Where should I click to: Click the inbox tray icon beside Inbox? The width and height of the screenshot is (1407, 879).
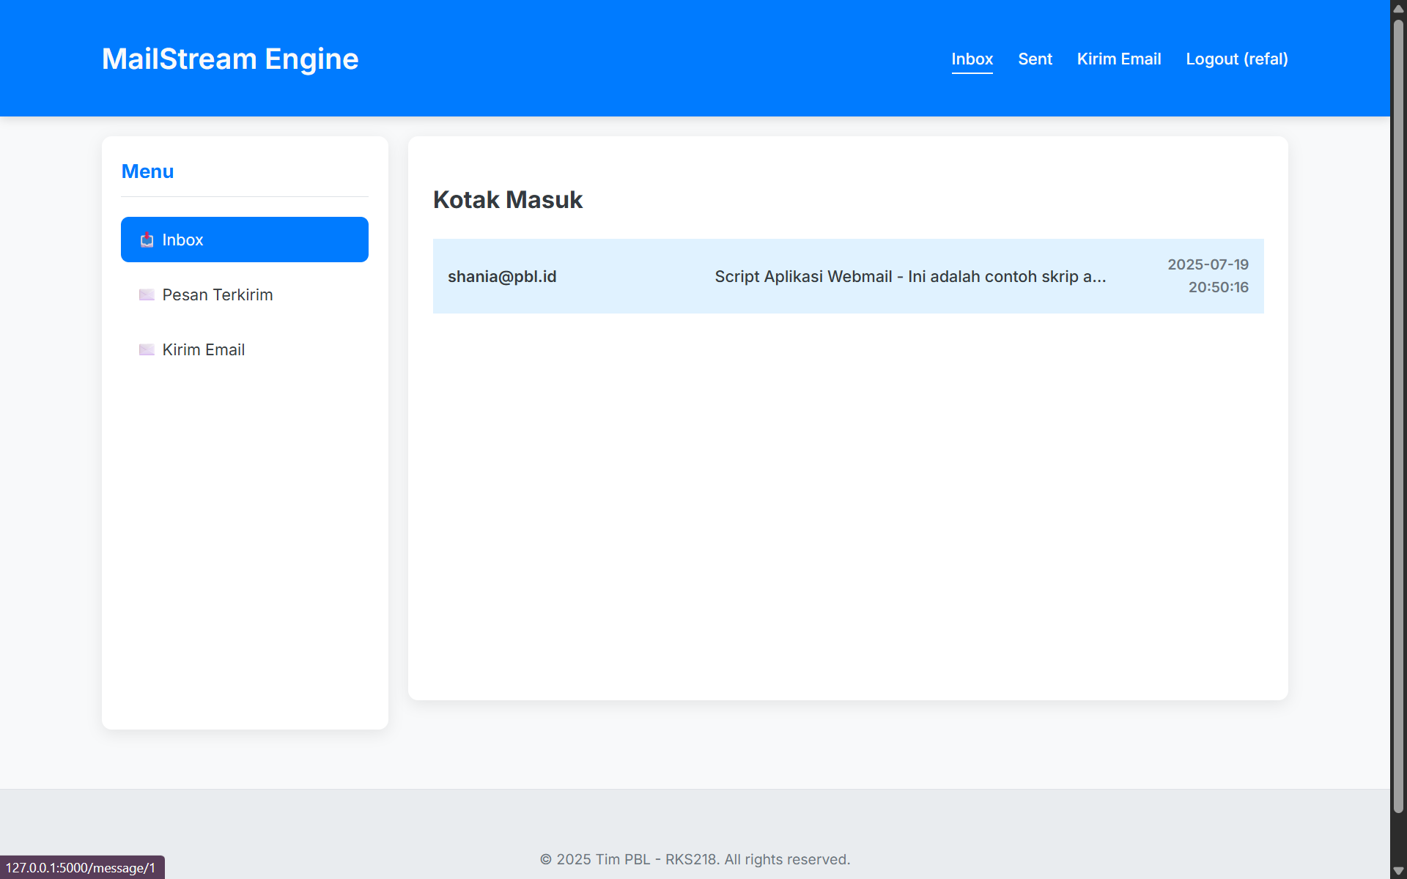pos(147,240)
